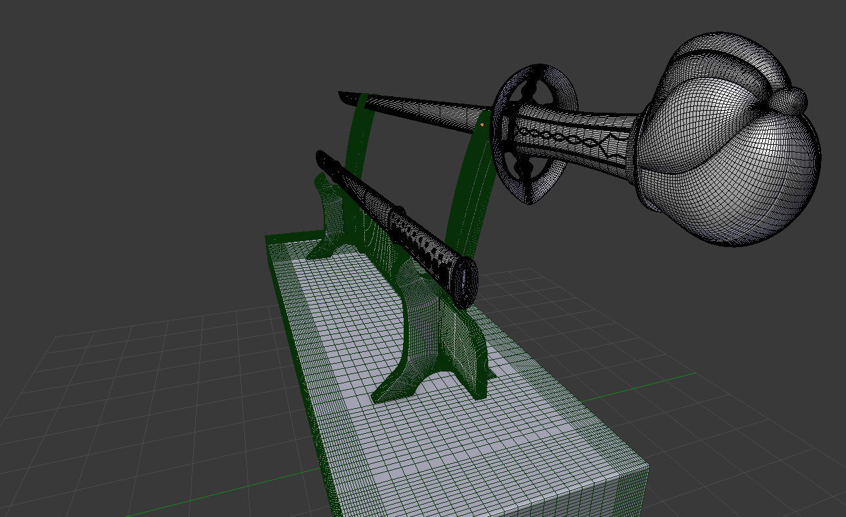This screenshot has height=517, width=846.
Task: Select the scabbard resting on lower cradle
Action: [397, 227]
